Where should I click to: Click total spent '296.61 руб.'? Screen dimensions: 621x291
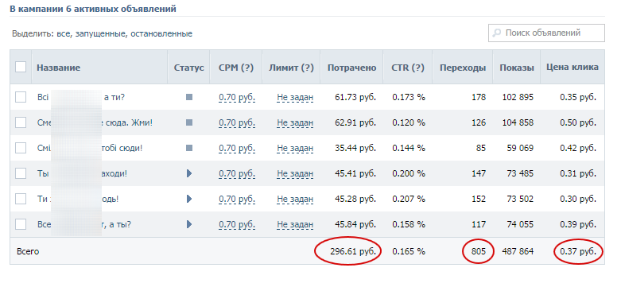pyautogui.click(x=353, y=251)
